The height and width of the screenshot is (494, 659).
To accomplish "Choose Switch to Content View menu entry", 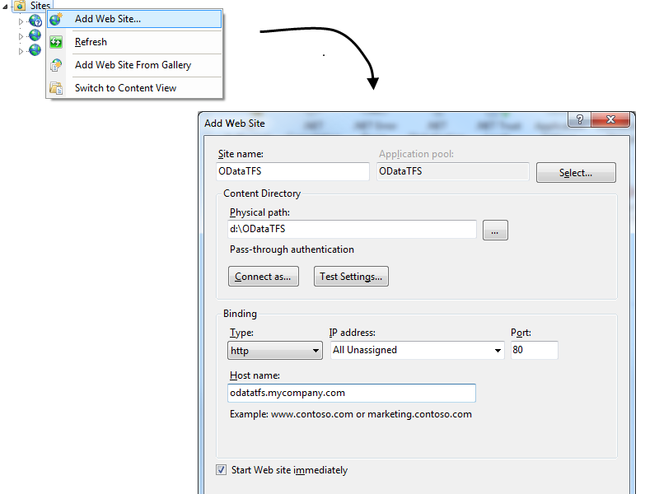I will pyautogui.click(x=125, y=88).
